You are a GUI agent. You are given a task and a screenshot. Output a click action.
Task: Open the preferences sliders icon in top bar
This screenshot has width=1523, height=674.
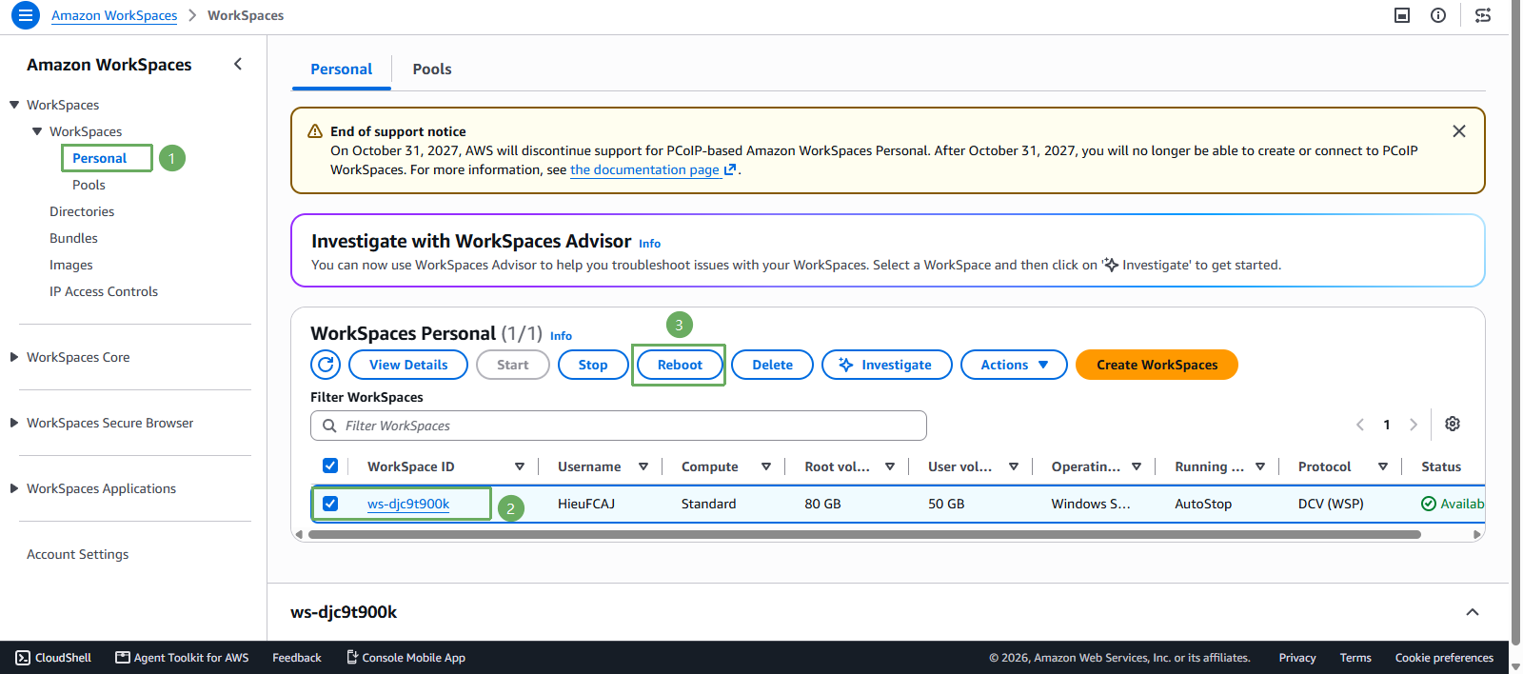pos(1483,15)
